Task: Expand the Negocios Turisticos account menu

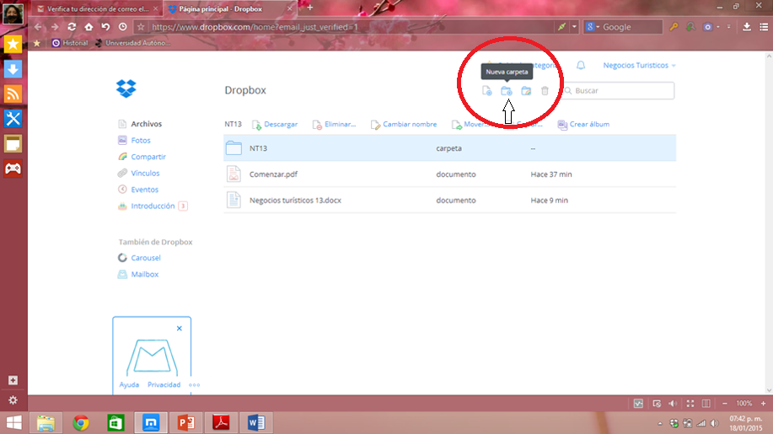Action: (x=640, y=65)
